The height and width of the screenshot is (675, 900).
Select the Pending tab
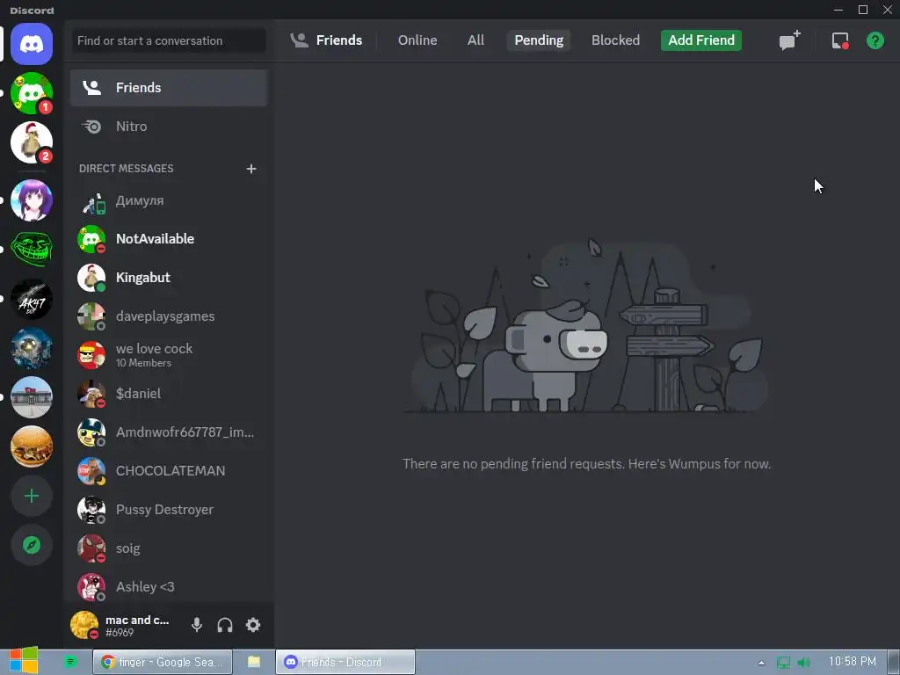point(539,40)
